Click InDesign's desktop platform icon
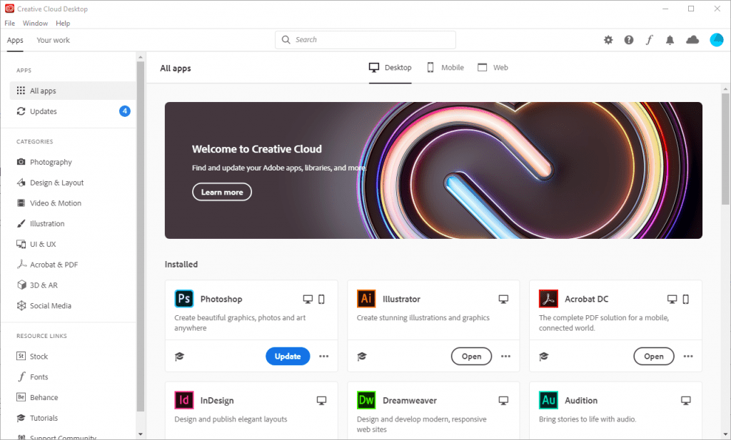The width and height of the screenshot is (731, 440). tap(322, 401)
